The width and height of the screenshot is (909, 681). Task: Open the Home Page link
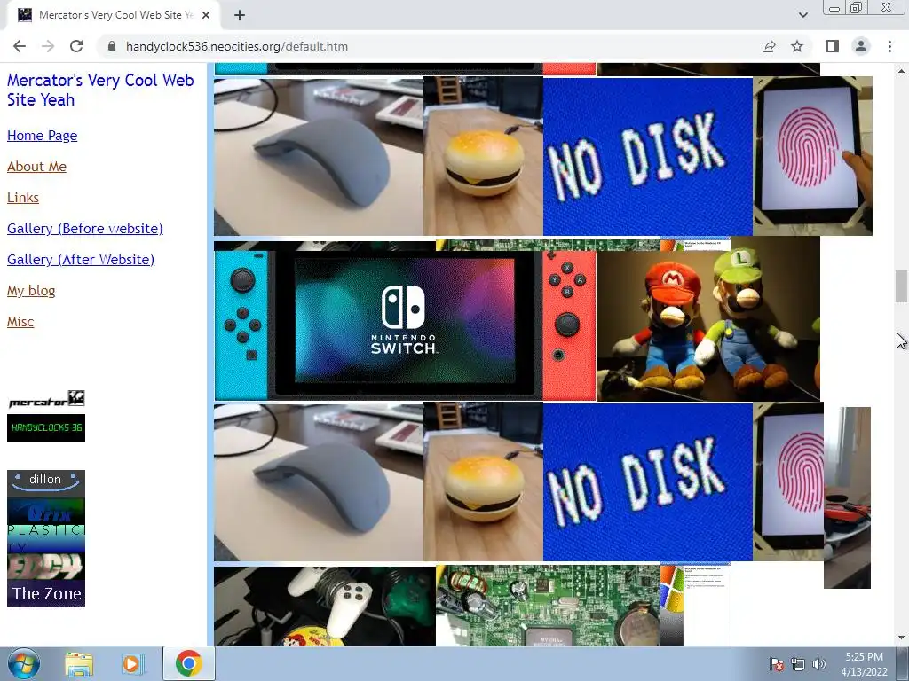(x=42, y=136)
